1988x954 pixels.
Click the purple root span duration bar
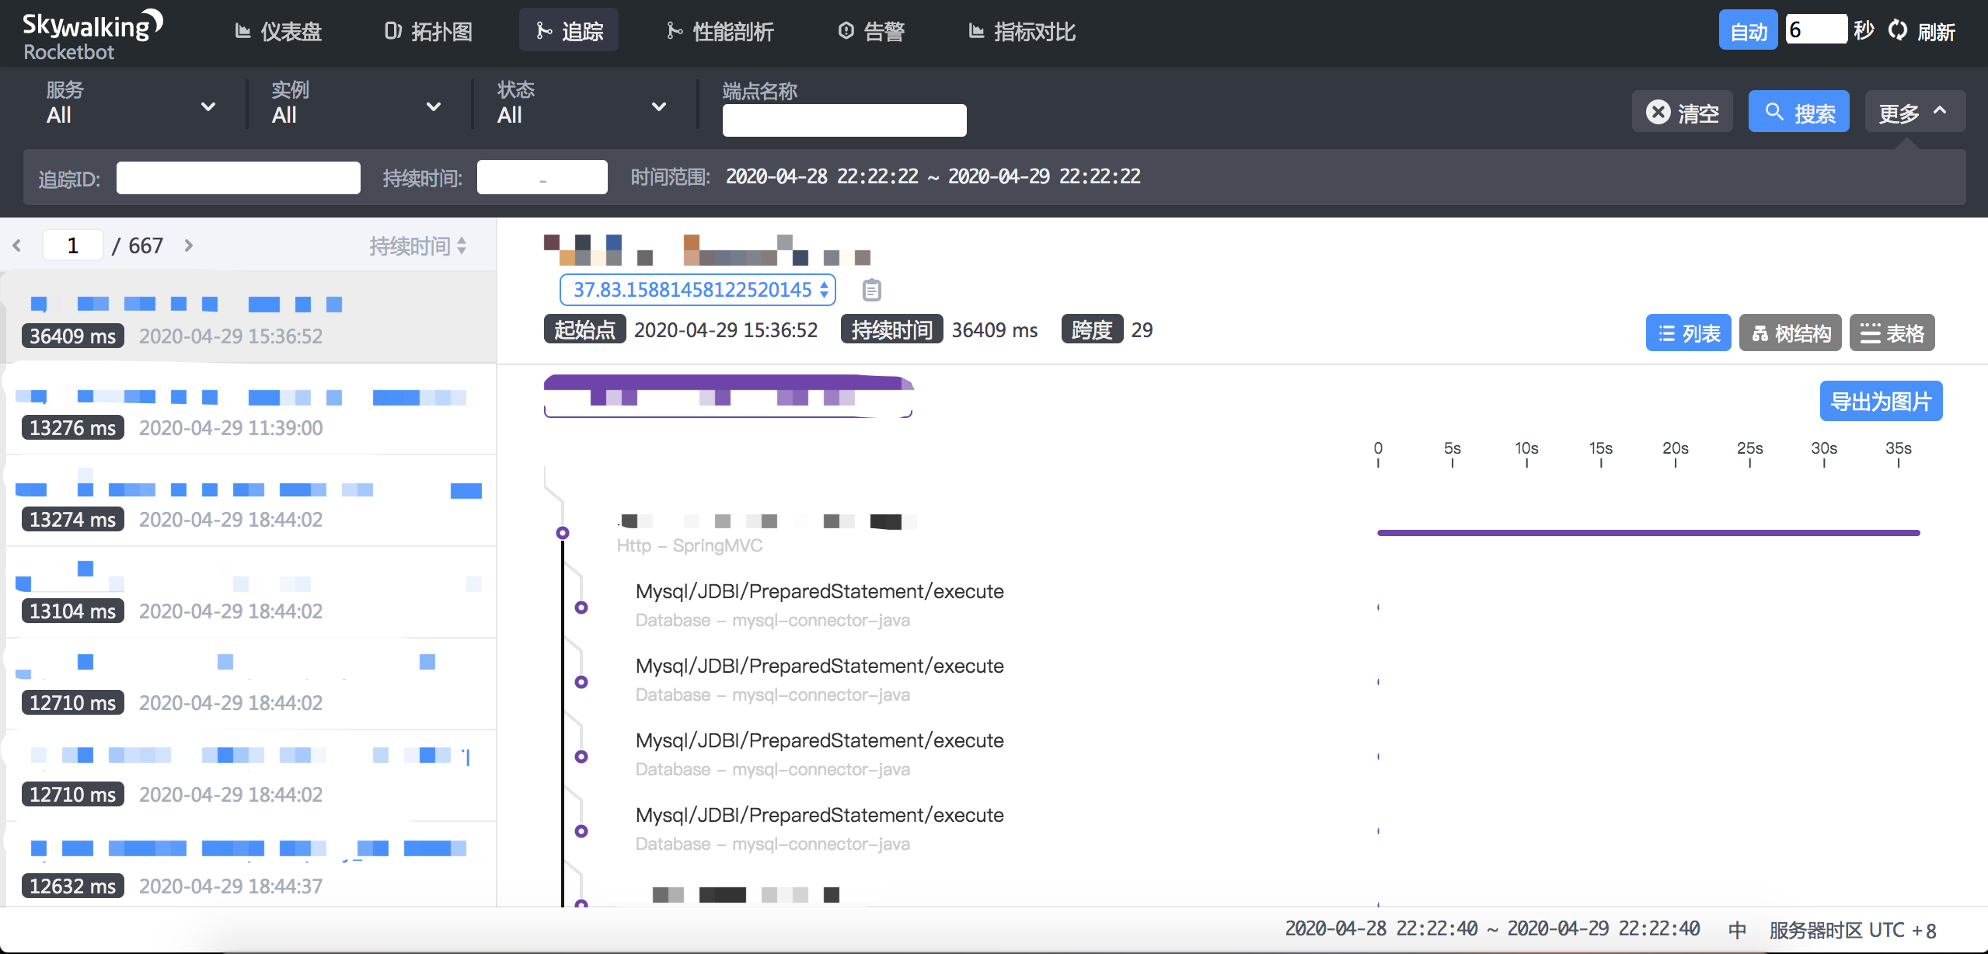[1648, 533]
